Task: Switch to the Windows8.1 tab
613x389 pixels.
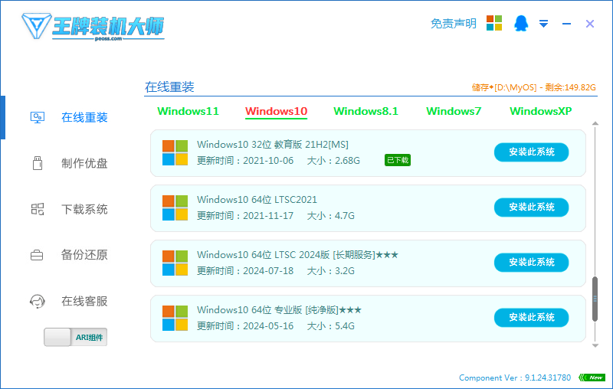Action: 366,111
